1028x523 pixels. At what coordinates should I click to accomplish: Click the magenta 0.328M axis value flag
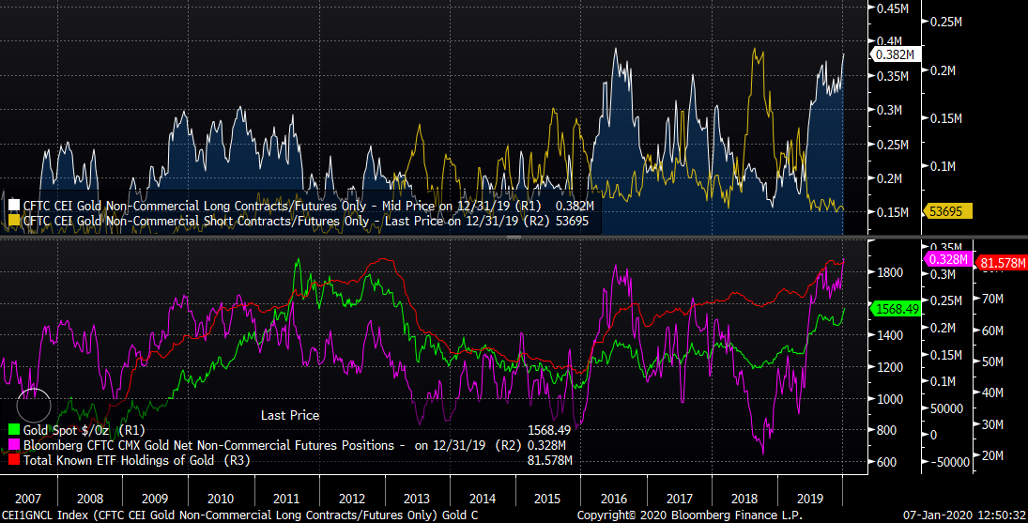coord(948,259)
